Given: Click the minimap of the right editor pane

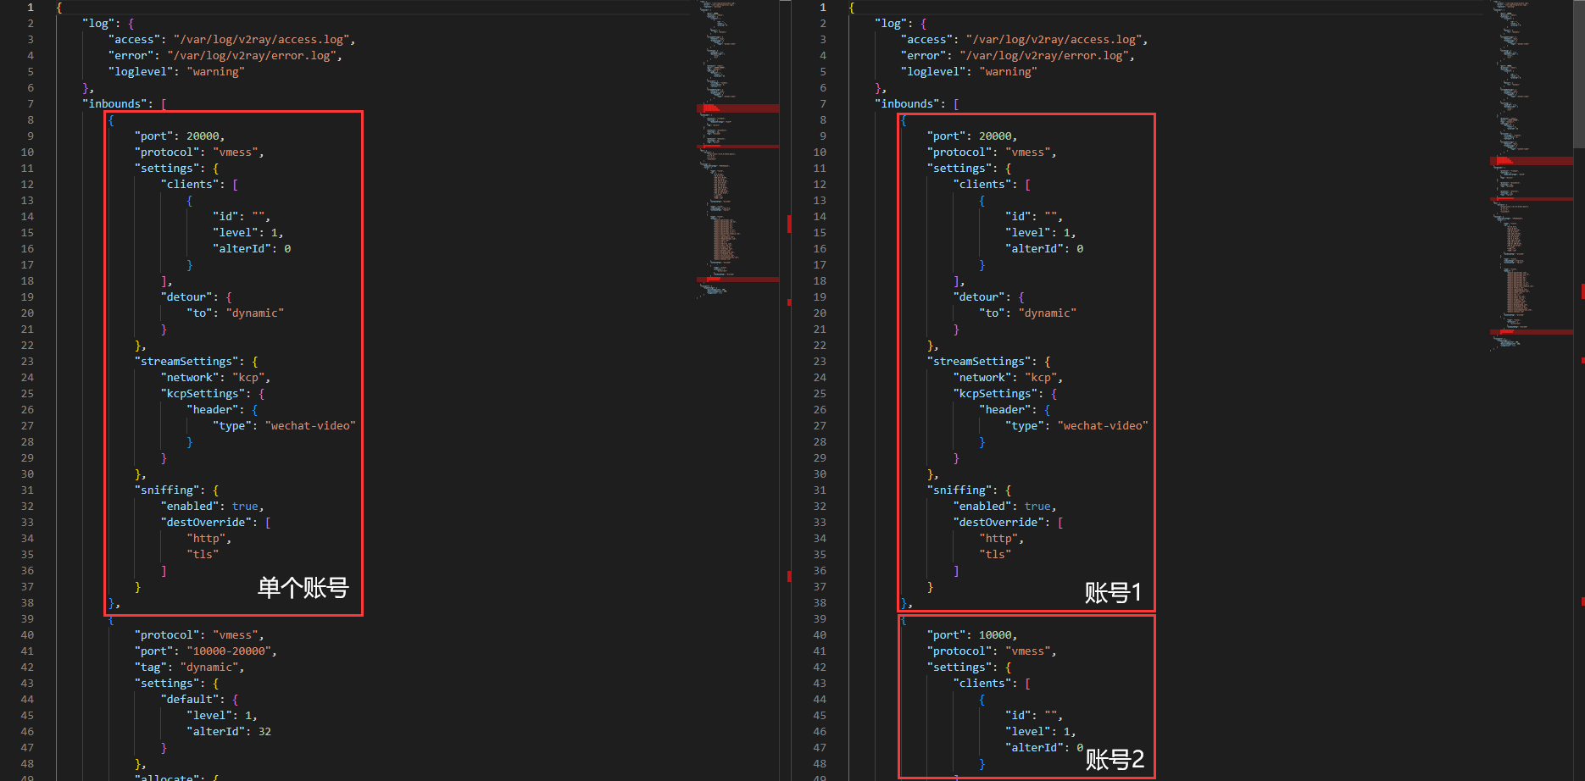Looking at the screenshot, I should 1531,176.
